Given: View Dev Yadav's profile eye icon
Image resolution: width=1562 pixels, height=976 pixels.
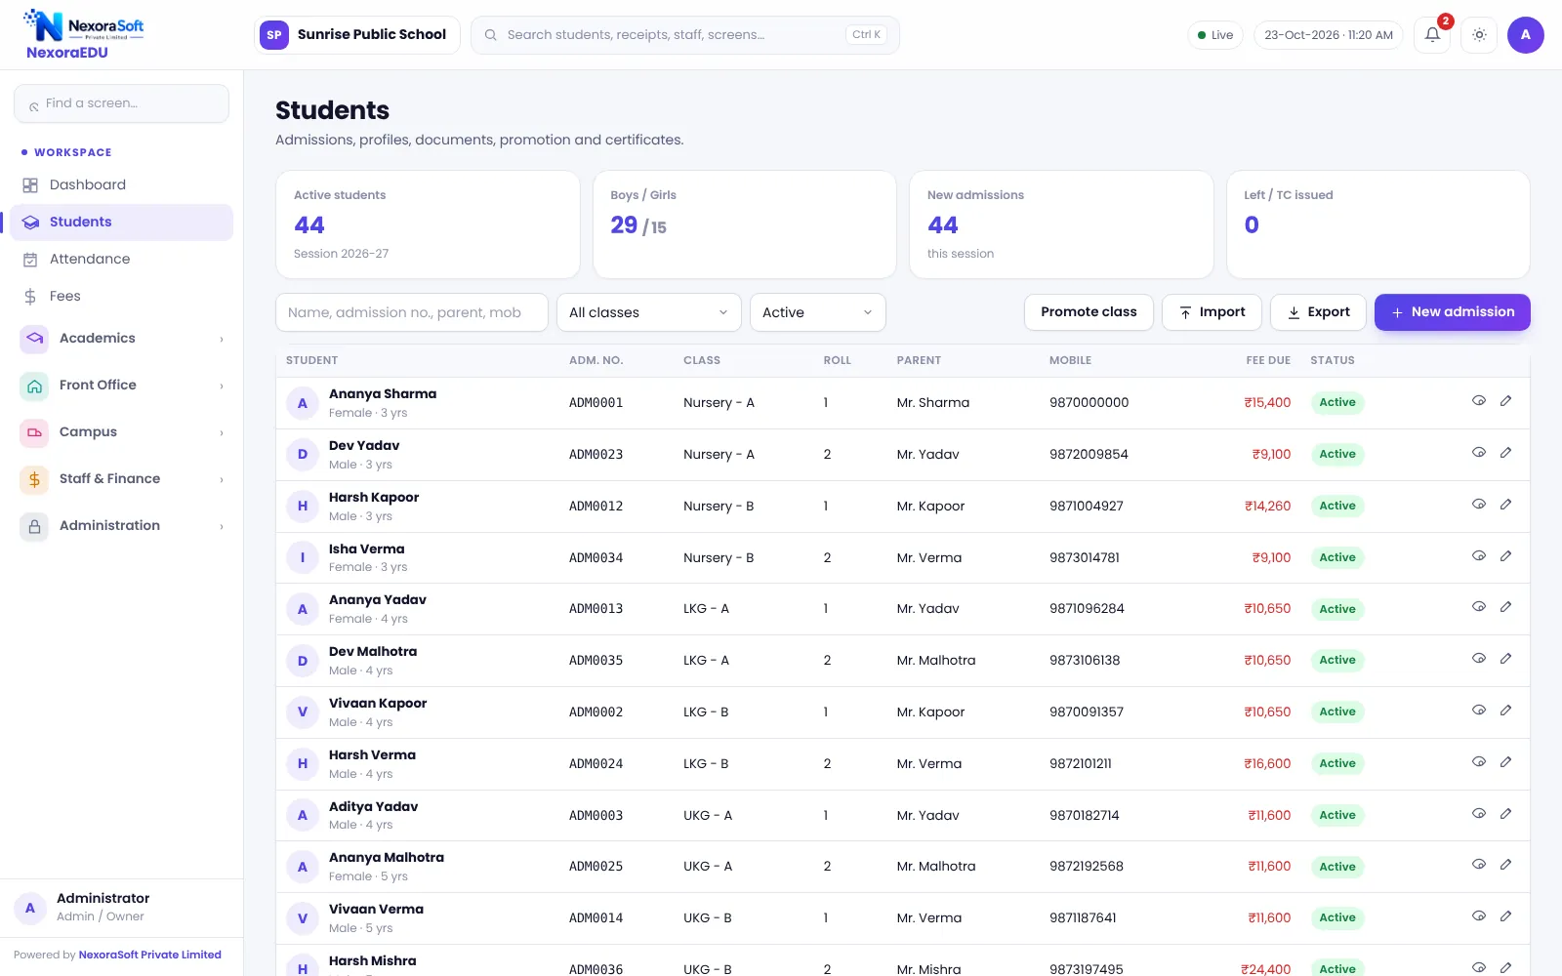Looking at the screenshot, I should click(x=1479, y=453).
